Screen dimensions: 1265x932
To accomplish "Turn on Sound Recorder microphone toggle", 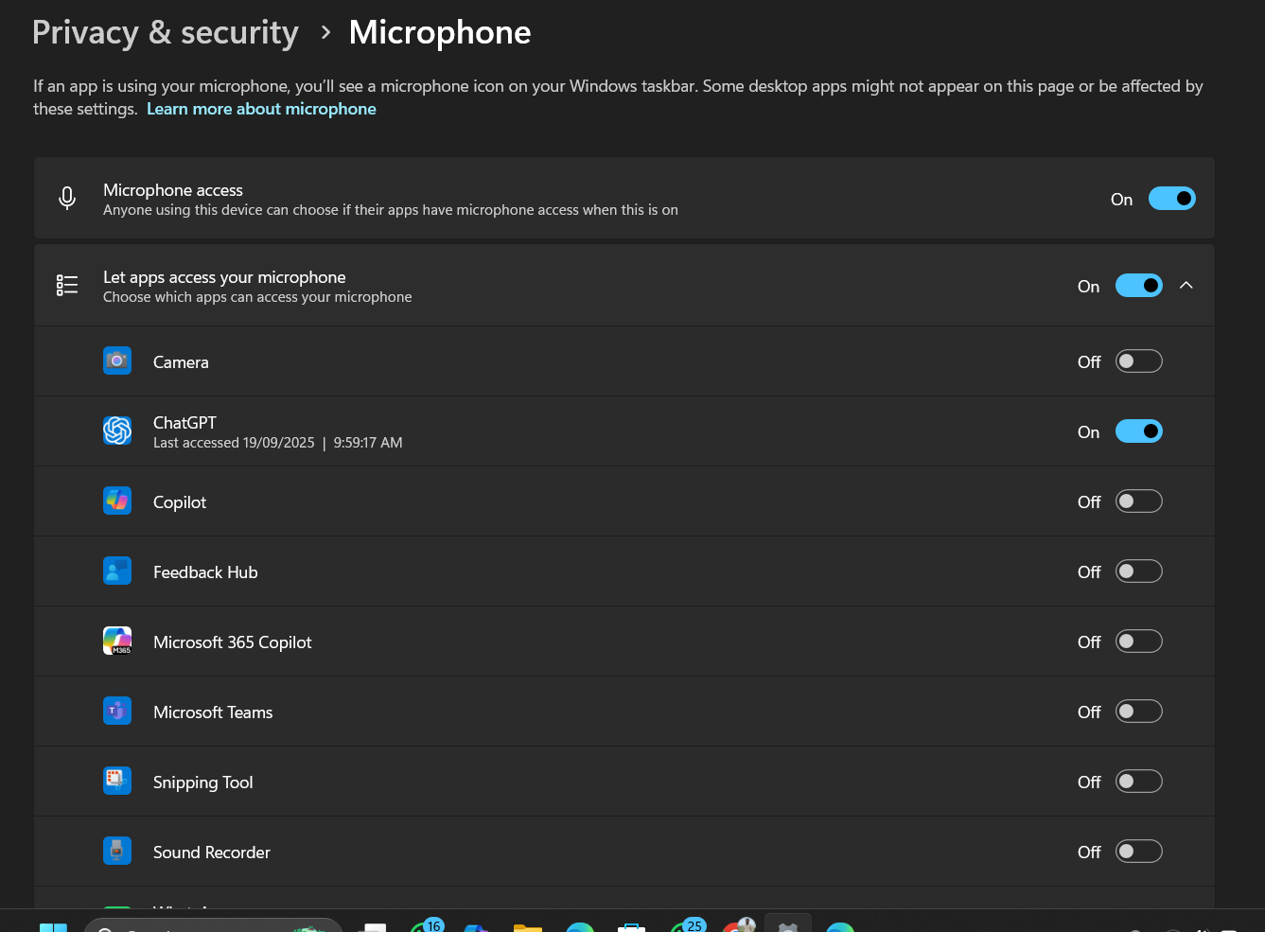I will pyautogui.click(x=1139, y=852).
